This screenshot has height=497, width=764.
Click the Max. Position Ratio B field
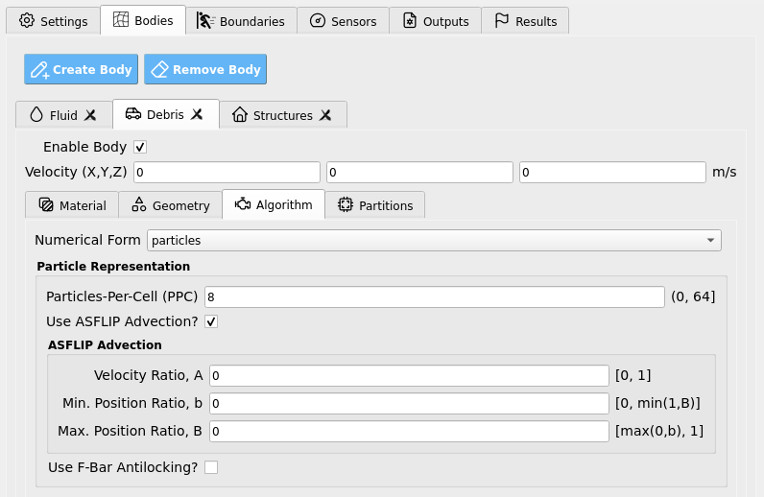click(409, 431)
